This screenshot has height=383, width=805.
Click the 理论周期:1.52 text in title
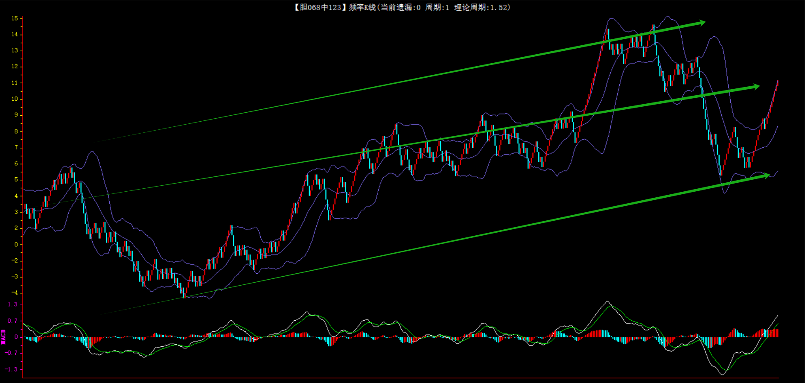pyautogui.click(x=481, y=7)
